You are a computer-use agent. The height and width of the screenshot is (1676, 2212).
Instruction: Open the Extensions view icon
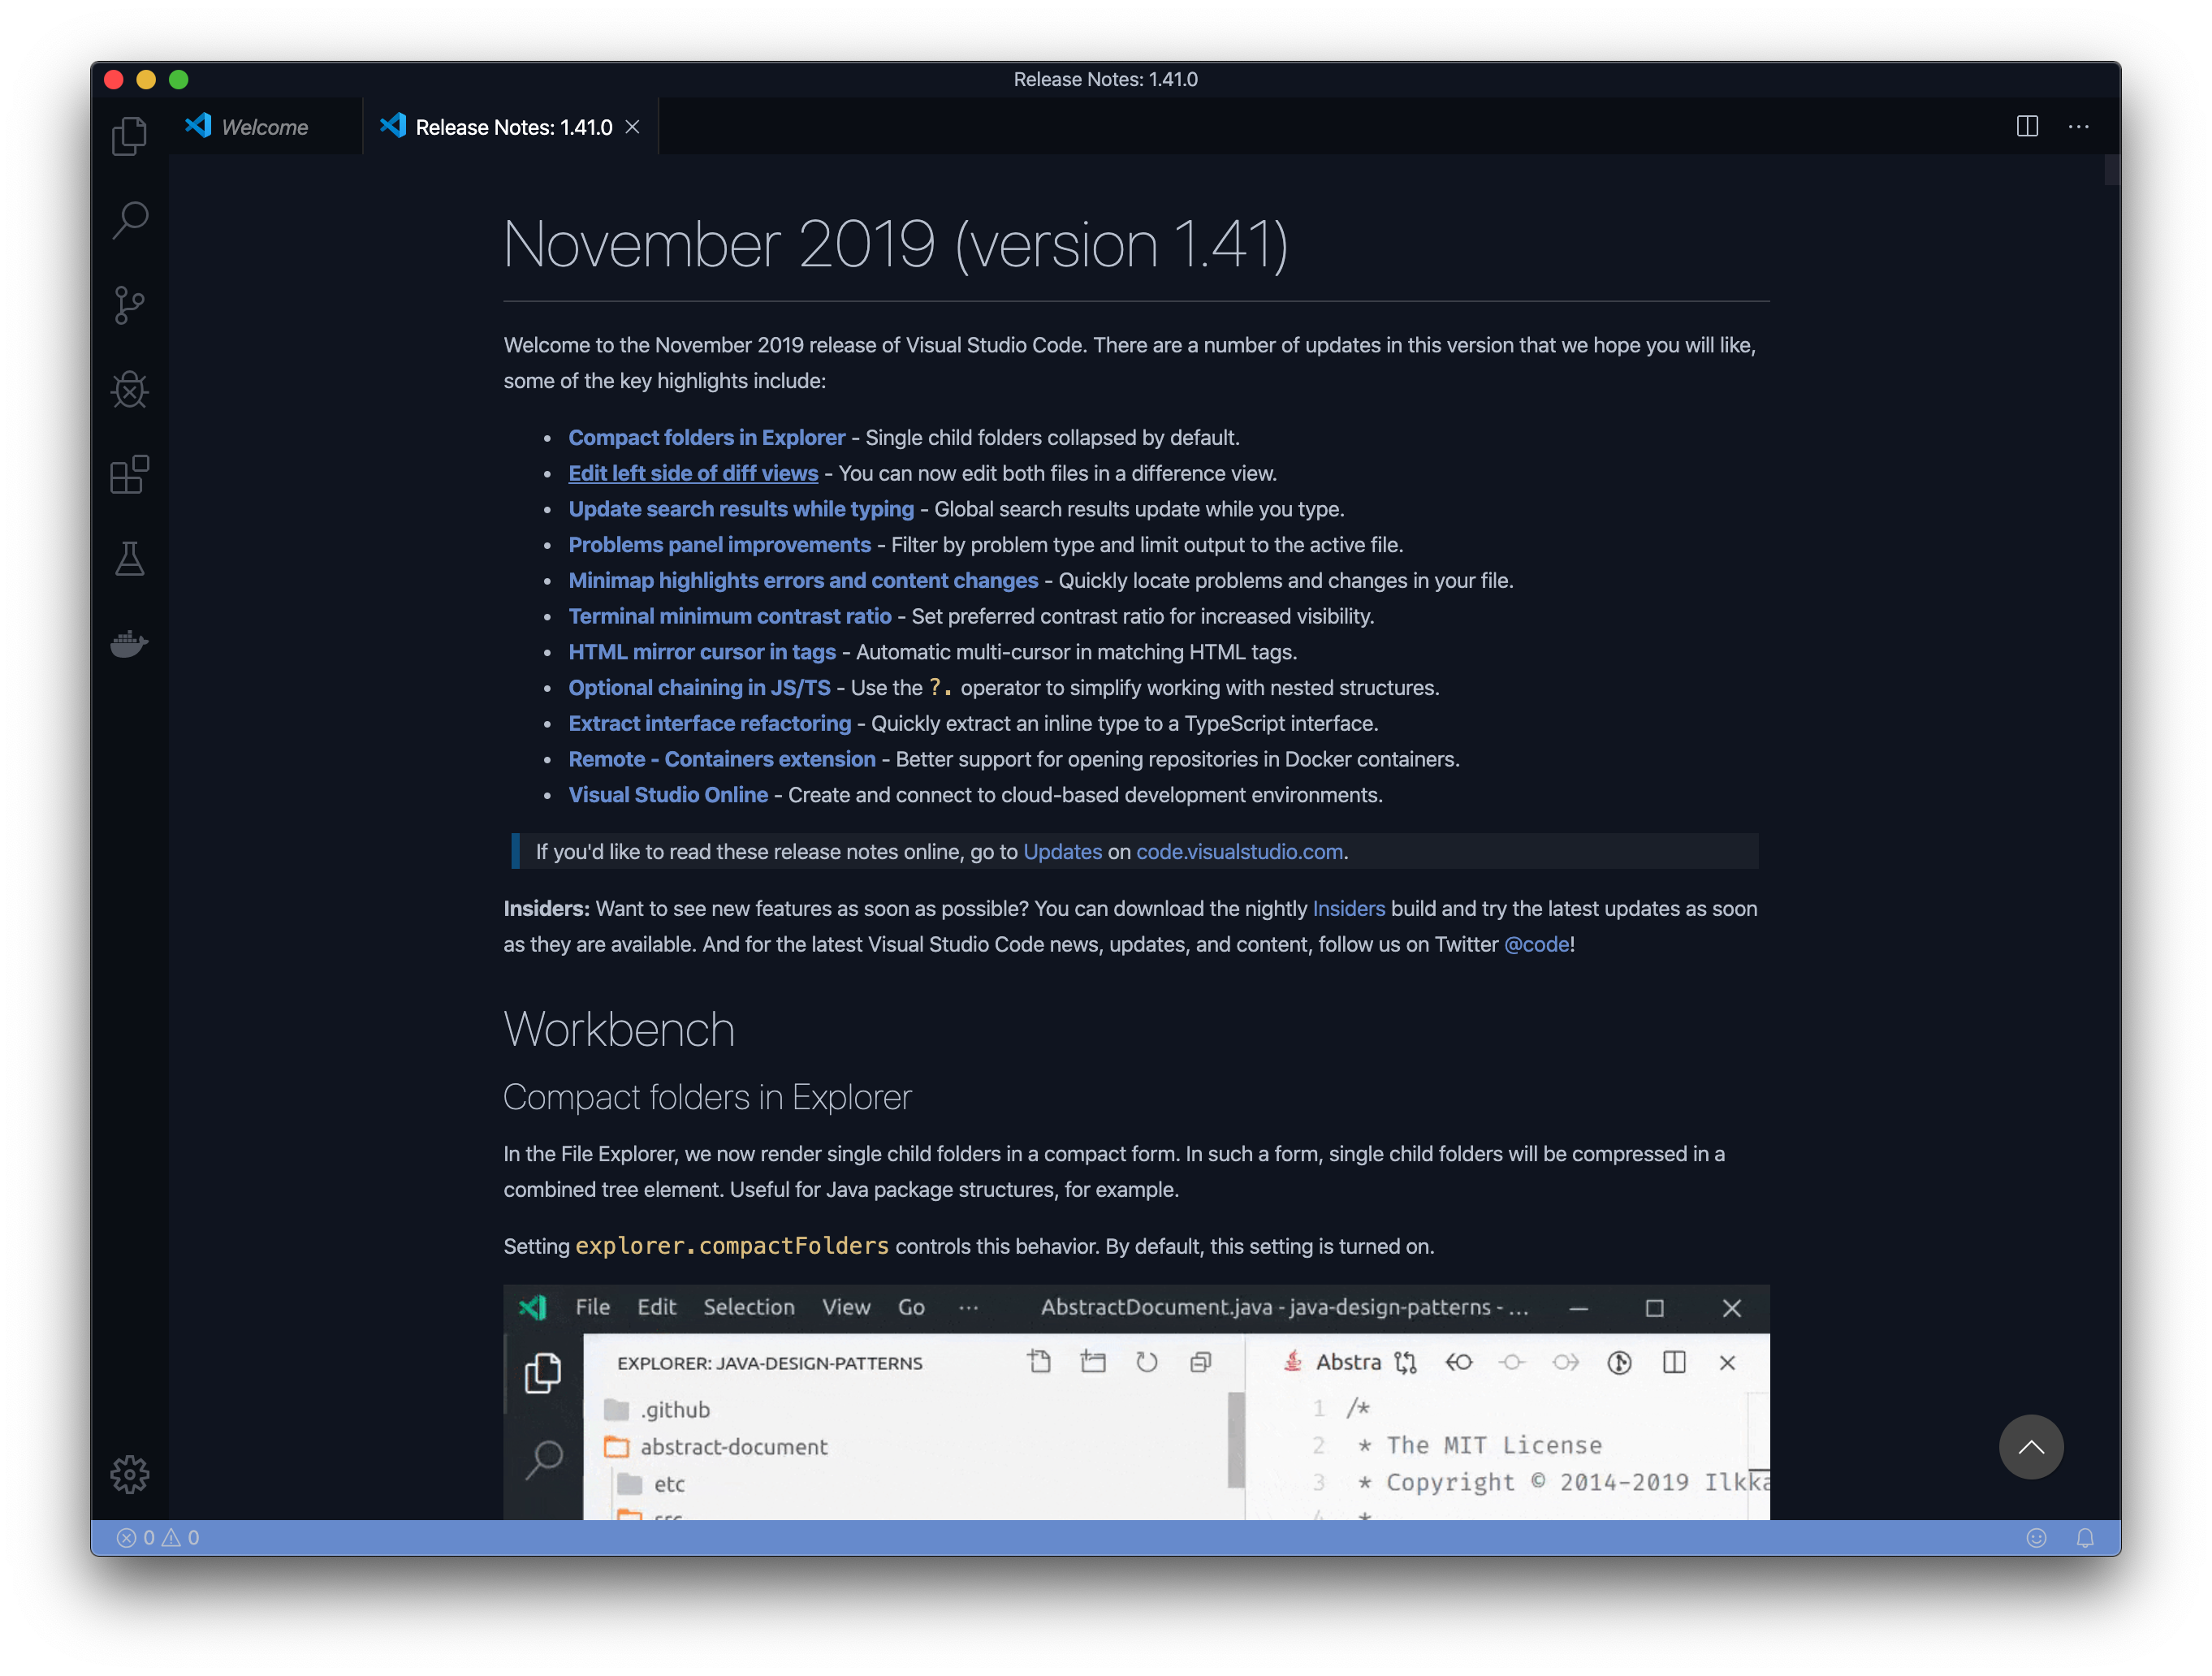(129, 475)
